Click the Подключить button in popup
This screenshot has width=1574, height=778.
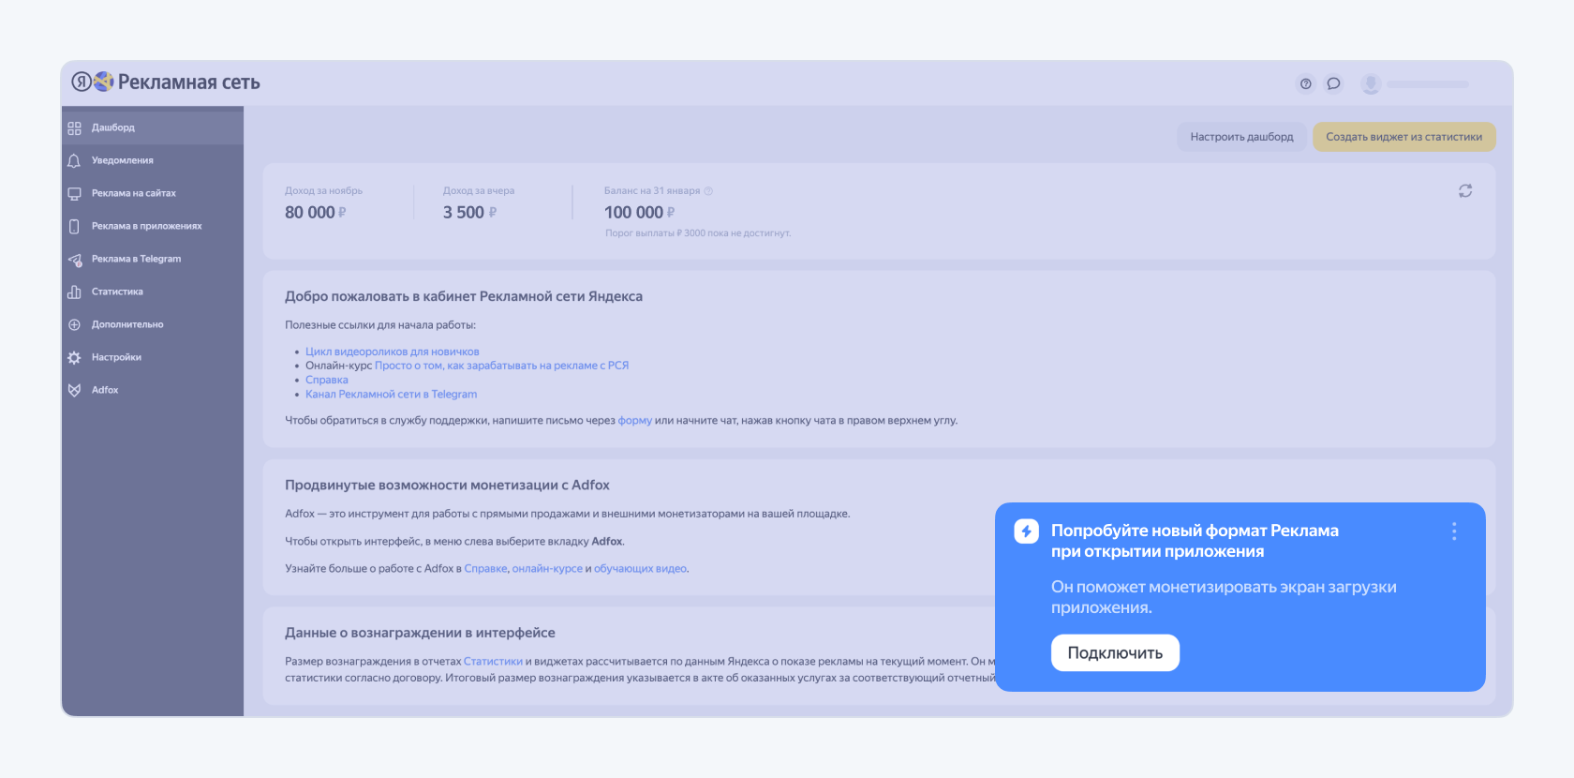click(x=1115, y=653)
